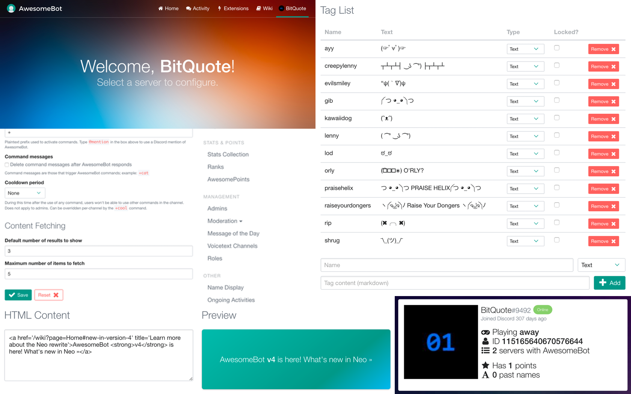Open Ongoing Activities sidebar item
Screen dimensions: 631x394
click(x=231, y=300)
